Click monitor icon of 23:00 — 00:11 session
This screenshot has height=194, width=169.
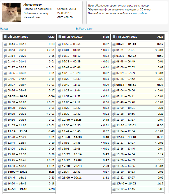[59, 178]
